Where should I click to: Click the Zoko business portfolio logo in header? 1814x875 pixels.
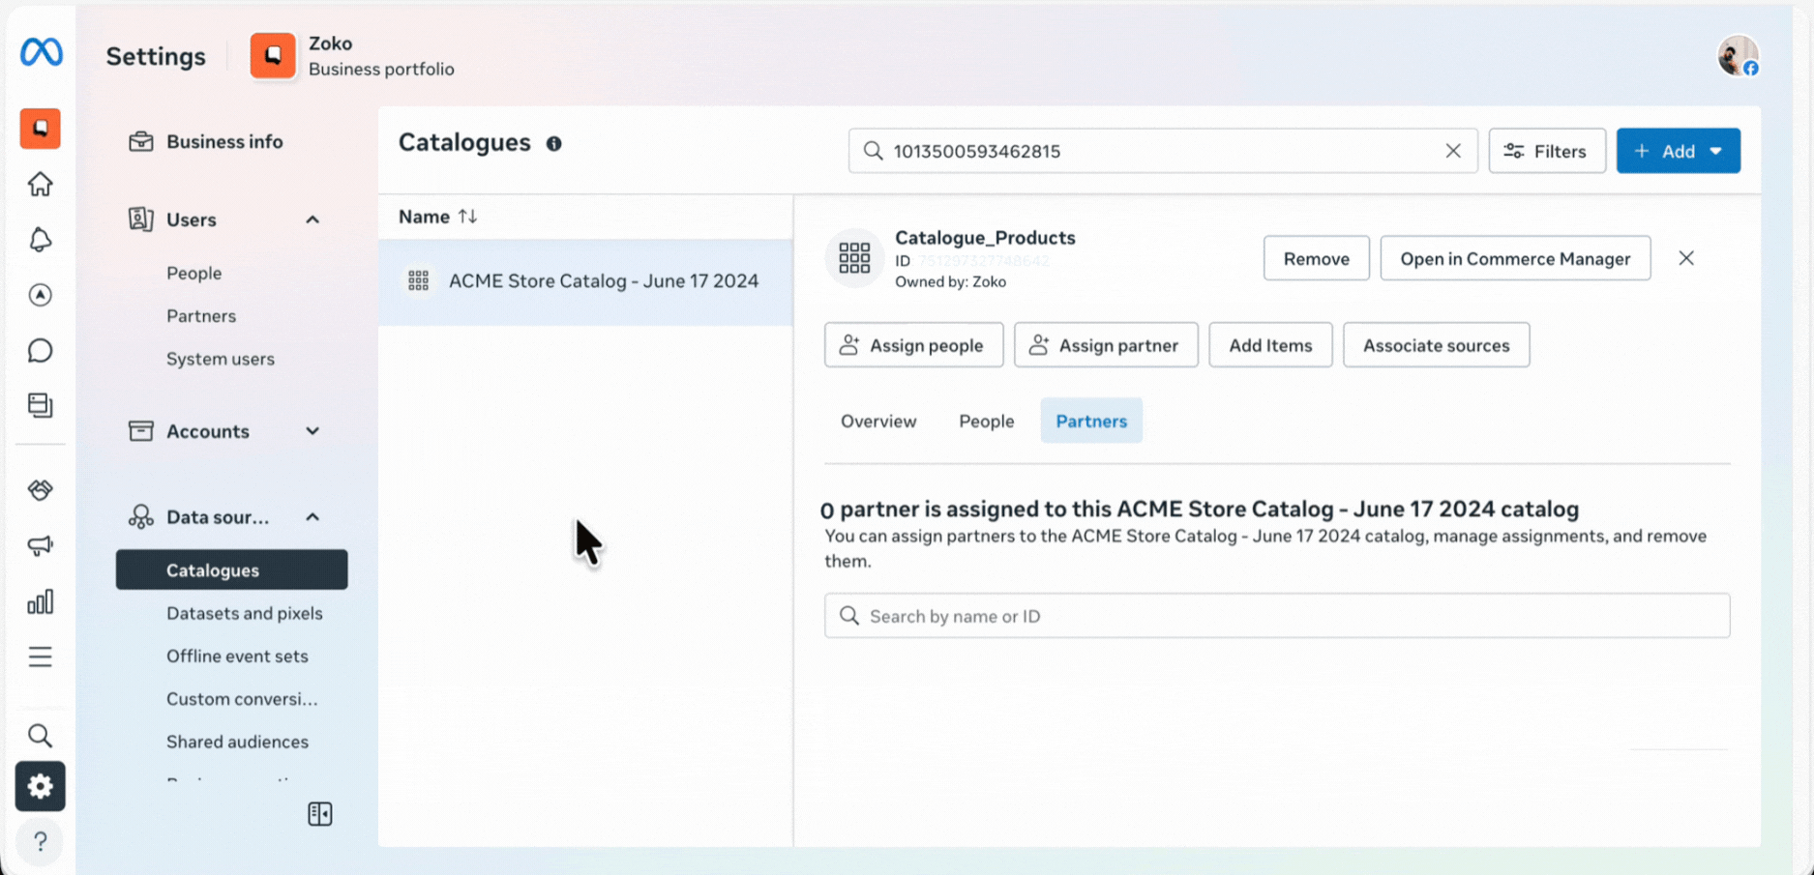coord(273,56)
